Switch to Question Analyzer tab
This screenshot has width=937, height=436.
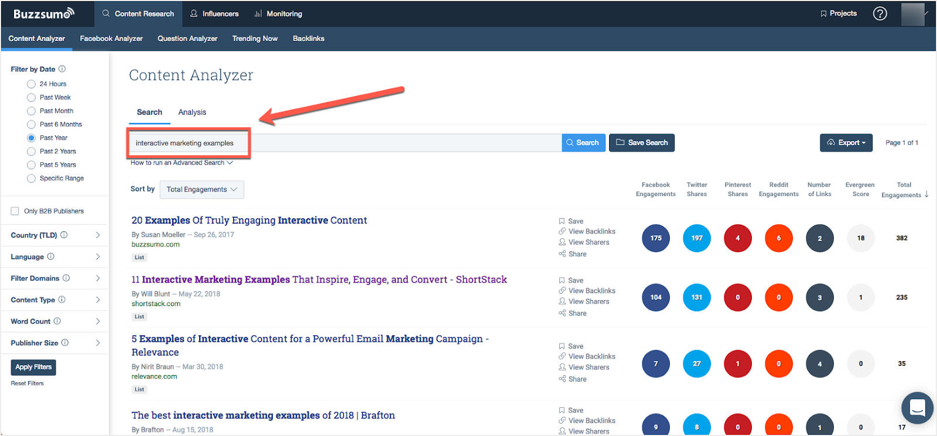187,39
